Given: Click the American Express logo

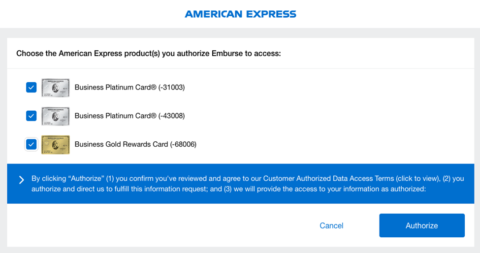Looking at the screenshot, I should [240, 14].
